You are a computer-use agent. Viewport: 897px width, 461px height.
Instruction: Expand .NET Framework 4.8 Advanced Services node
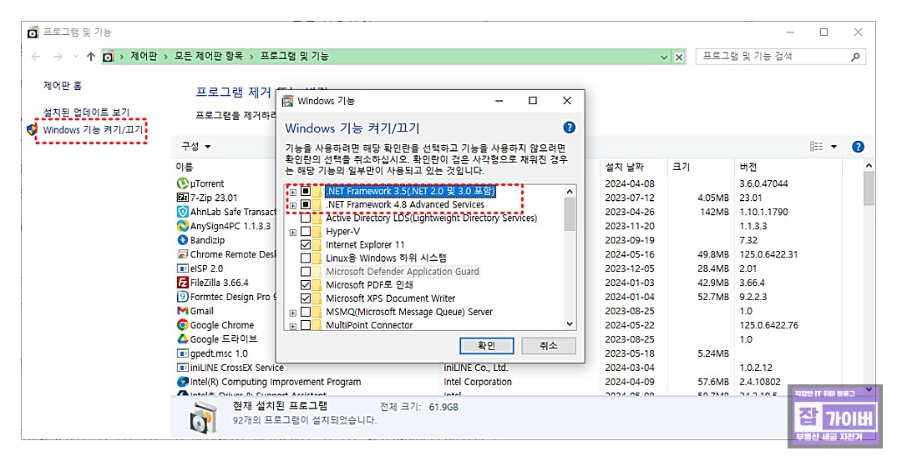coord(293,205)
